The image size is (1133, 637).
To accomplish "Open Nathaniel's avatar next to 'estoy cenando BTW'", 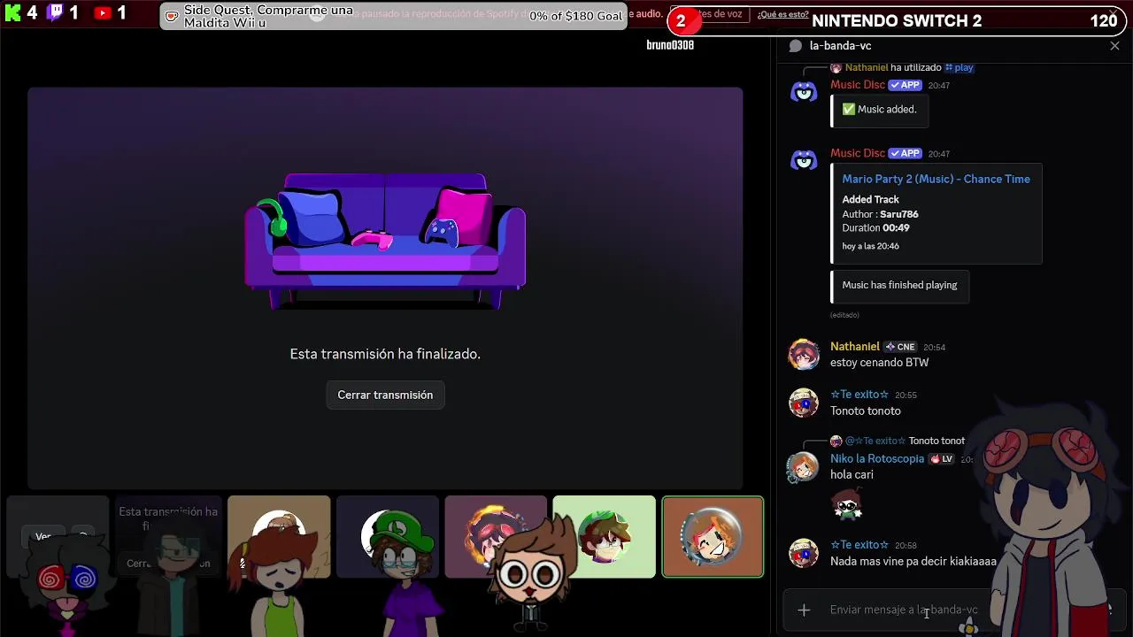I will tap(804, 354).
